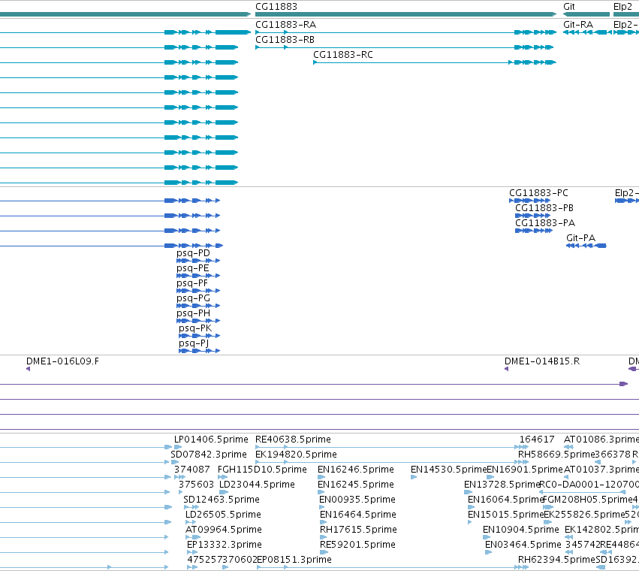This screenshot has height=571, width=639.
Task: Open the CG11883-PA protein label
Action: point(545,223)
